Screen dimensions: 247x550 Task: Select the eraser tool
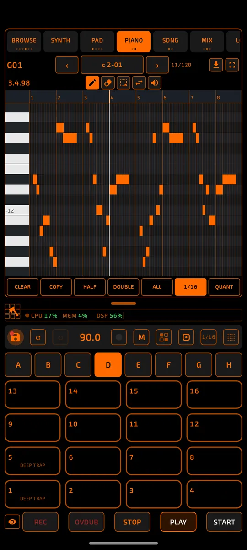pyautogui.click(x=108, y=83)
